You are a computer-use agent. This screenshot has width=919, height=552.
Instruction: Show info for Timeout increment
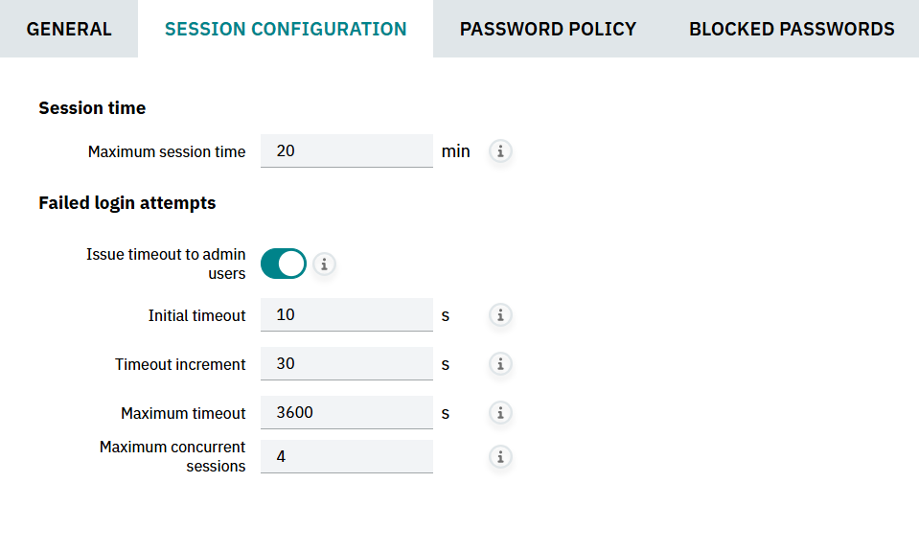coord(500,364)
